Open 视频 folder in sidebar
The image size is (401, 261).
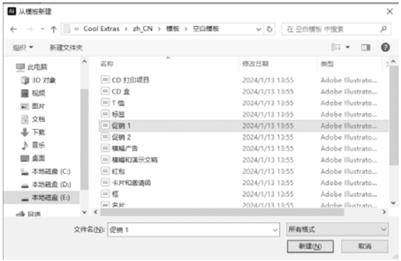tap(33, 93)
